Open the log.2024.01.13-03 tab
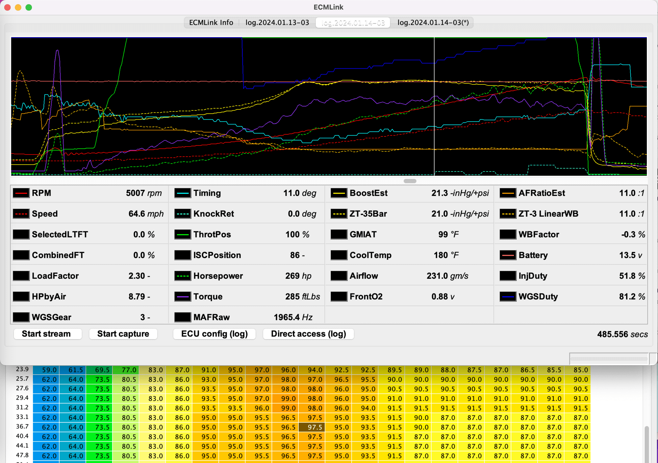Screen dimensions: 658x463 tap(277, 22)
